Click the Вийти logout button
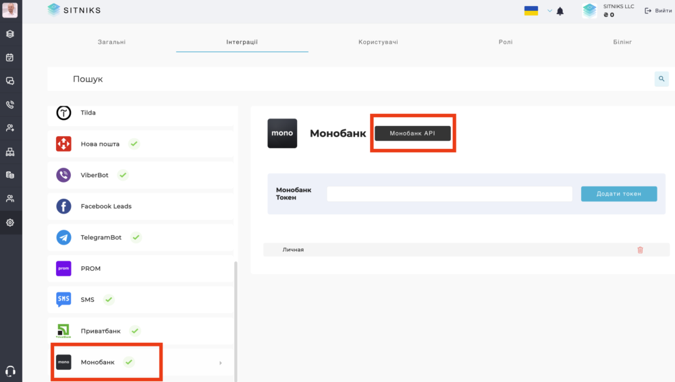 tap(658, 11)
